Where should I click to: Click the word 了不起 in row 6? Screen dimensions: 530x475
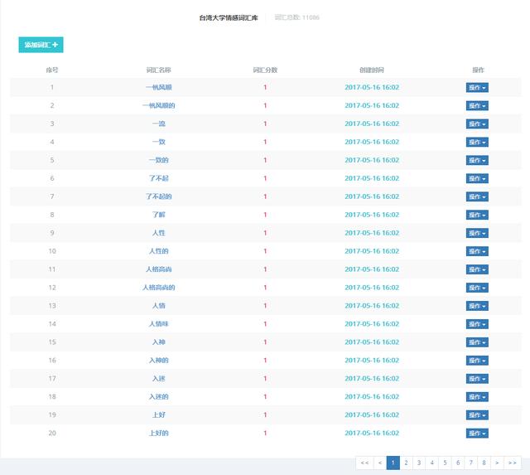(159, 178)
